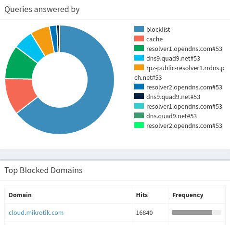Click the Domain column header
230x225 pixels.
20,195
